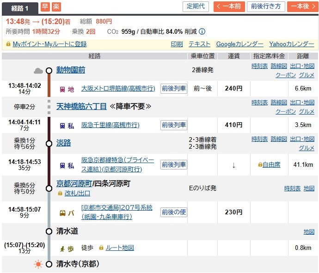This screenshot has height=273, width=319.
Task: Click the 印刷 print link
Action: click(x=177, y=44)
